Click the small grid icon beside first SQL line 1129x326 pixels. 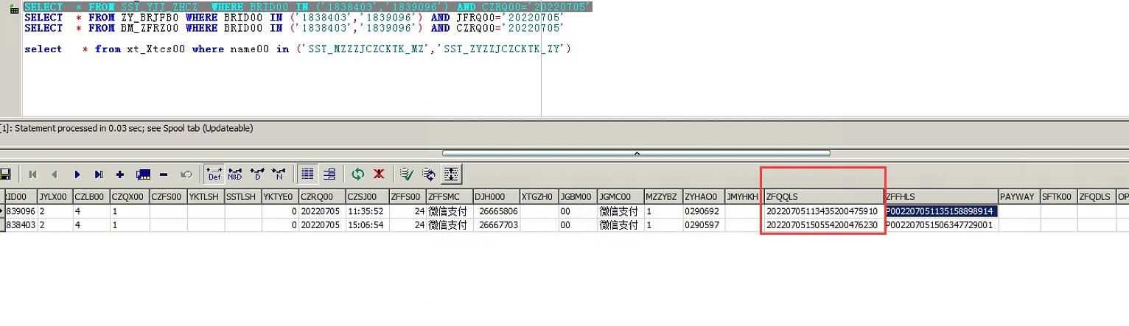(x=13, y=9)
